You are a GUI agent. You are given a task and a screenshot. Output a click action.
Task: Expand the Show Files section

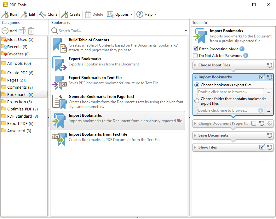(195, 147)
